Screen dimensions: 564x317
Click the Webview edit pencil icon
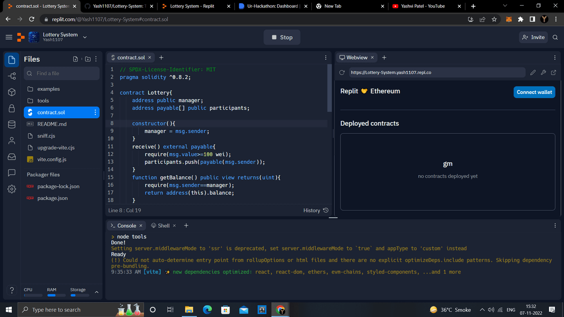(533, 72)
